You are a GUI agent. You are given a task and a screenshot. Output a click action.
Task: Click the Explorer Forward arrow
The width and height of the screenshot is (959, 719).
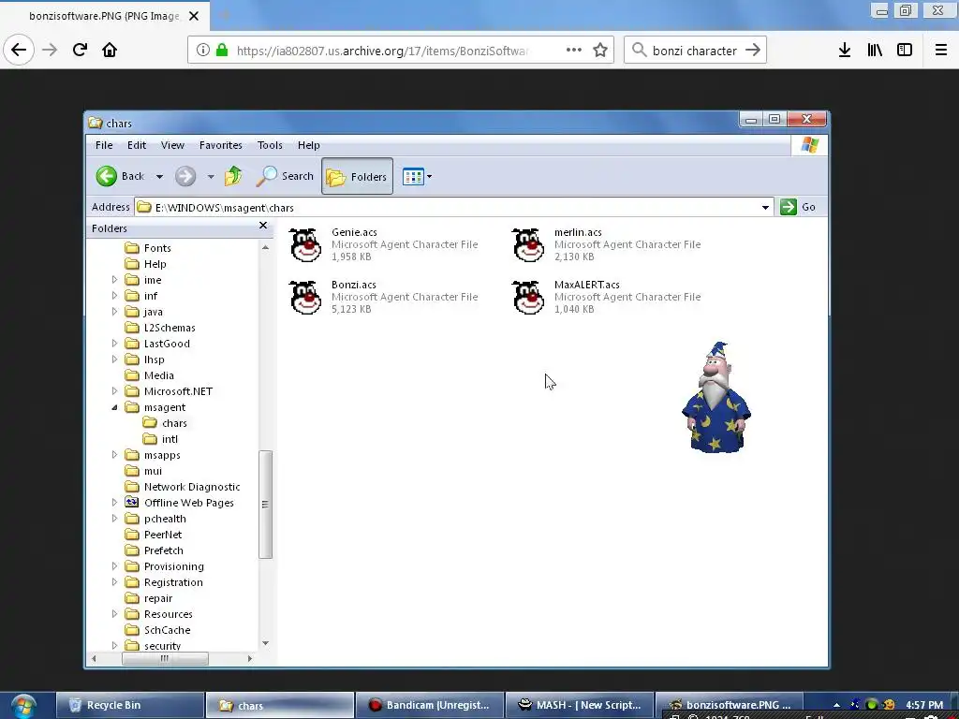click(x=185, y=177)
